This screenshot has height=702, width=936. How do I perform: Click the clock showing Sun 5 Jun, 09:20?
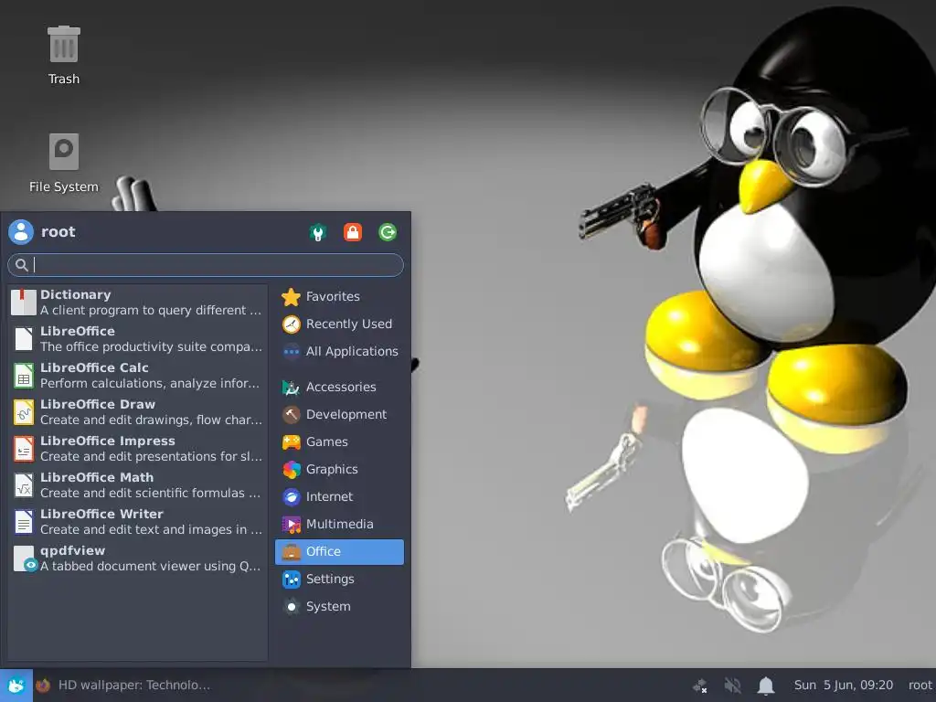[844, 686]
